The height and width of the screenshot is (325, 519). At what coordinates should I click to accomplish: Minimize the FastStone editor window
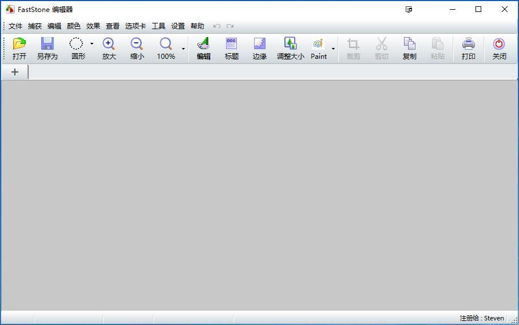click(453, 9)
